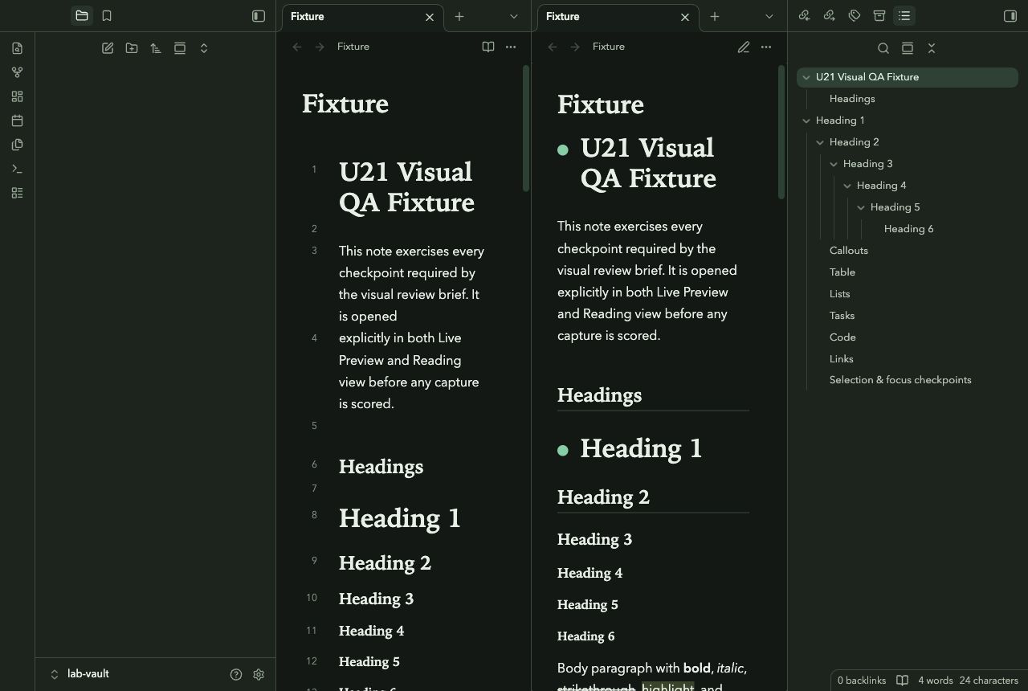Viewport: 1028px width, 691px height.
Task: Click the Live Preview pane scrollbar thumb
Action: [526, 128]
